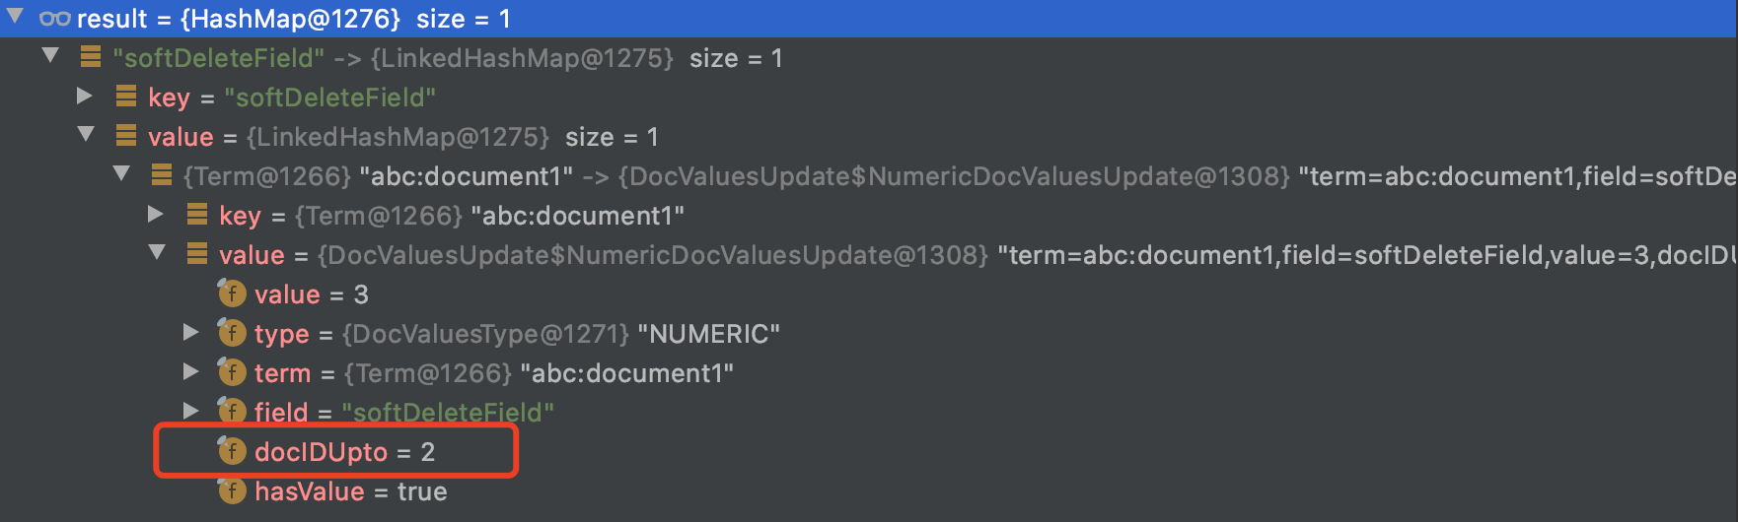Click the field icon beside docIDUpto
Screen dimensions: 1738x522
(232, 450)
